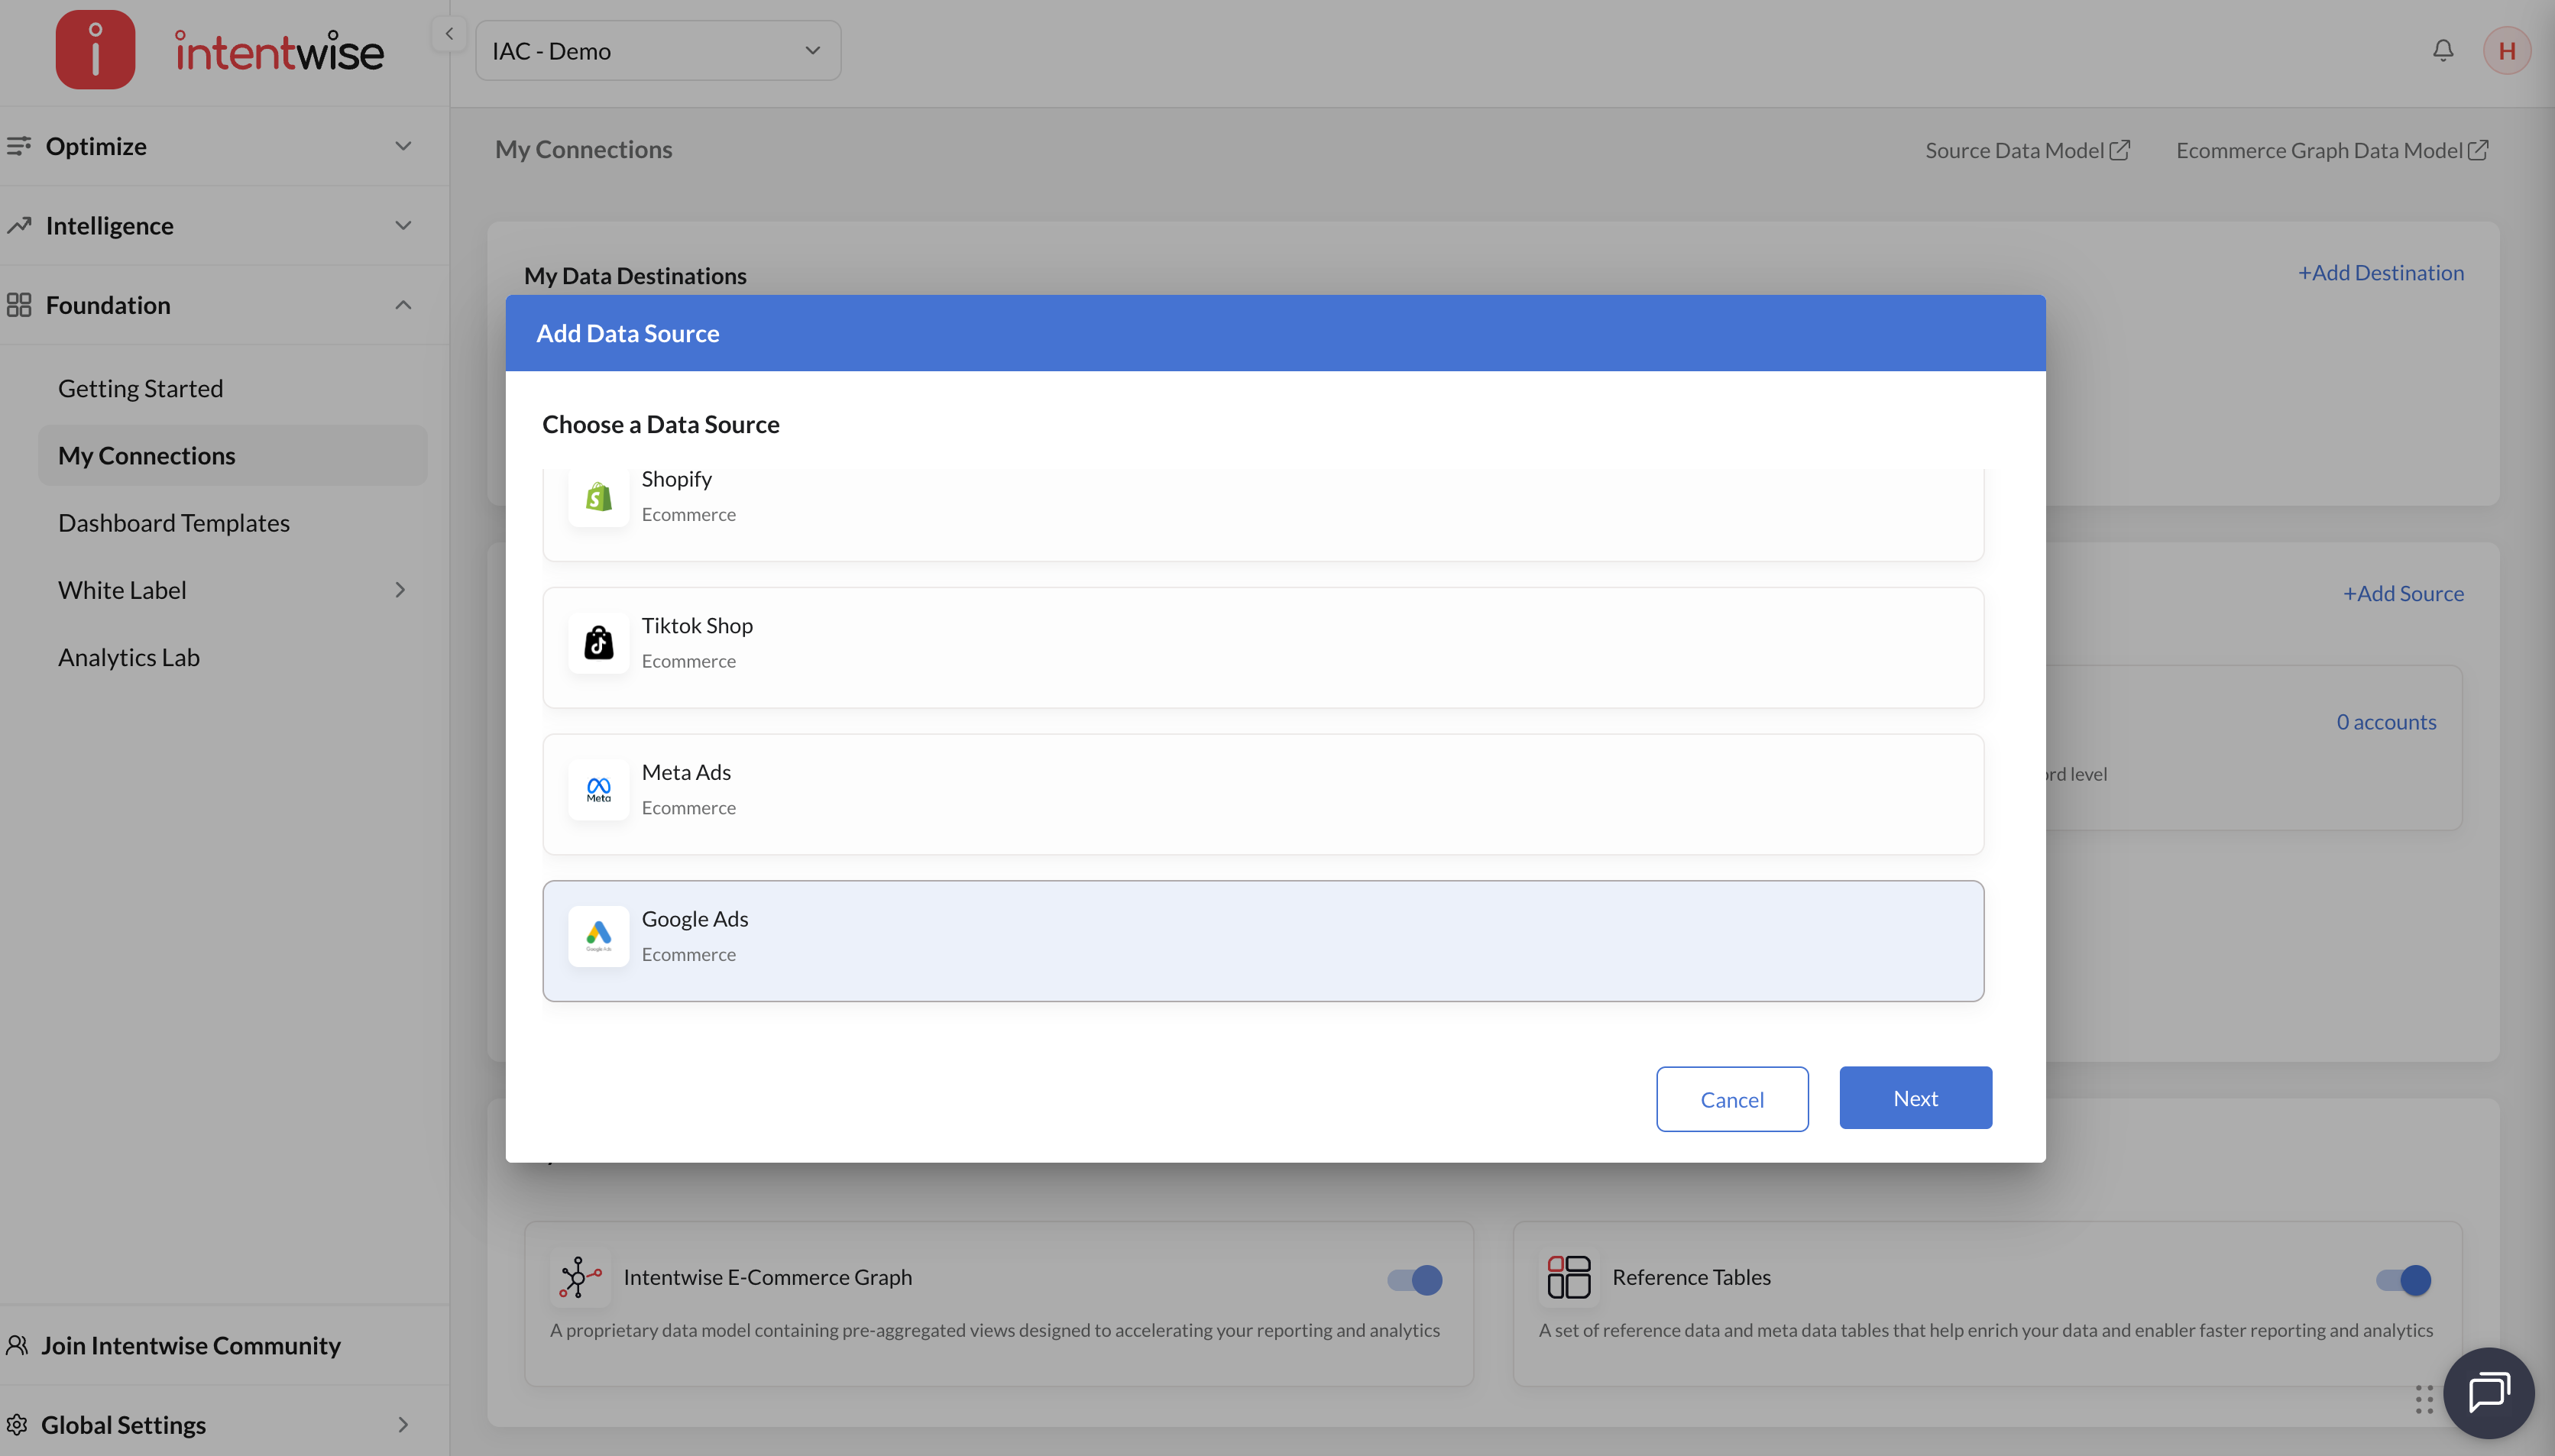The width and height of the screenshot is (2555, 1456).
Task: Click the Reference Tables layout icon
Action: pyautogui.click(x=1568, y=1278)
